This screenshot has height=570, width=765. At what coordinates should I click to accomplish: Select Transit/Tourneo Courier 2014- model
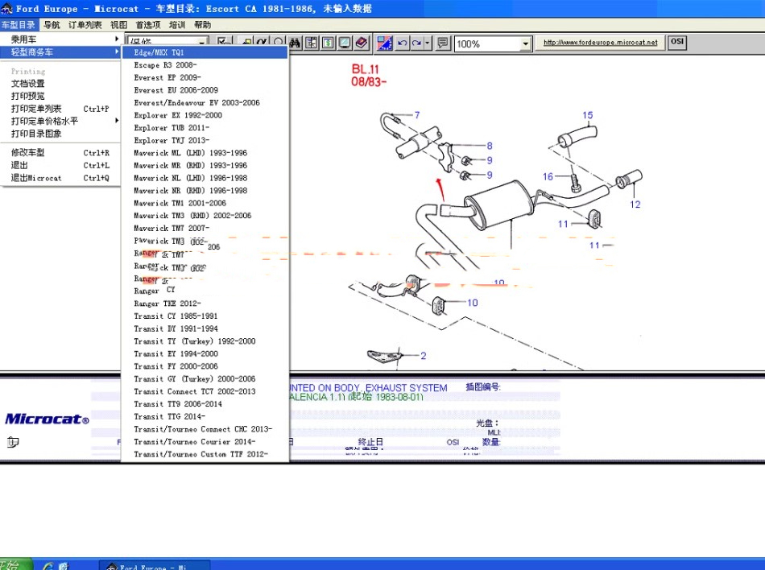205,442
